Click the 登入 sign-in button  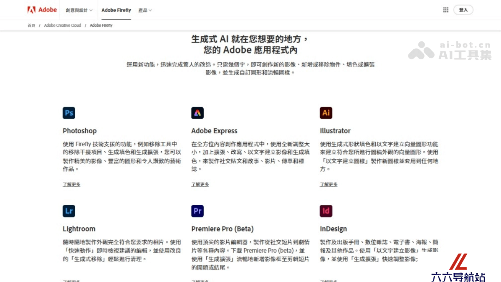point(463,10)
